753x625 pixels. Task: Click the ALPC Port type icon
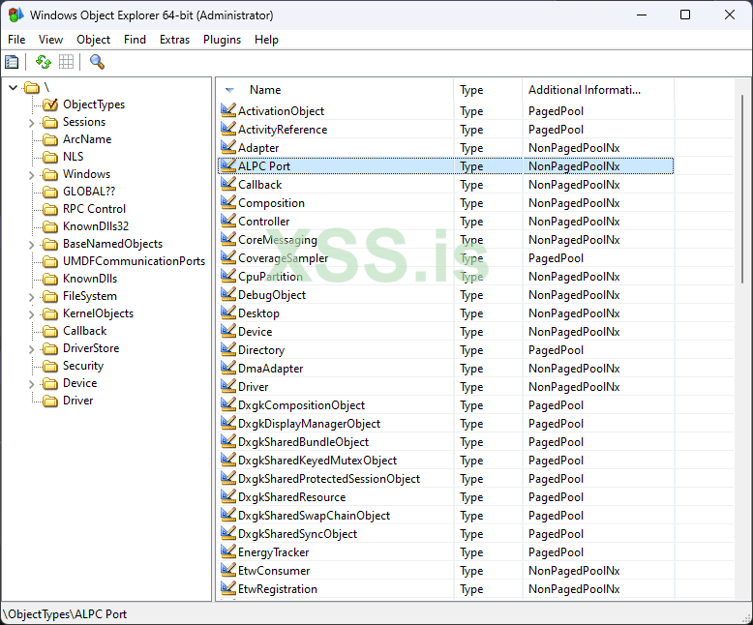(228, 166)
